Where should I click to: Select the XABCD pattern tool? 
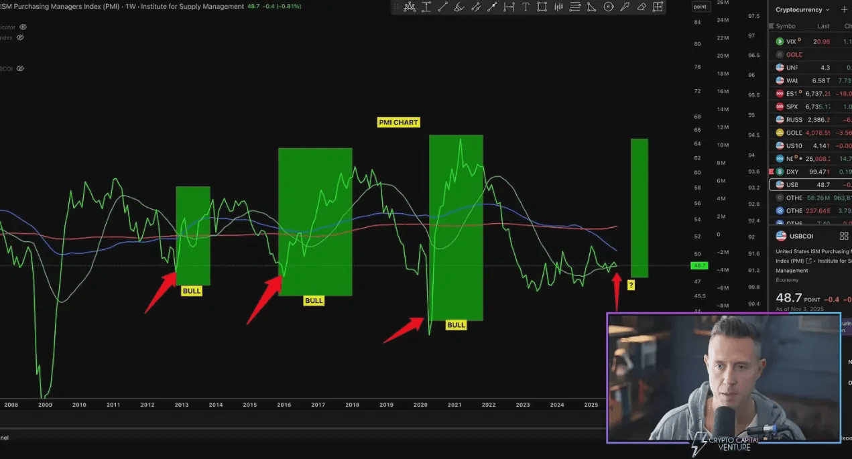coord(410,7)
